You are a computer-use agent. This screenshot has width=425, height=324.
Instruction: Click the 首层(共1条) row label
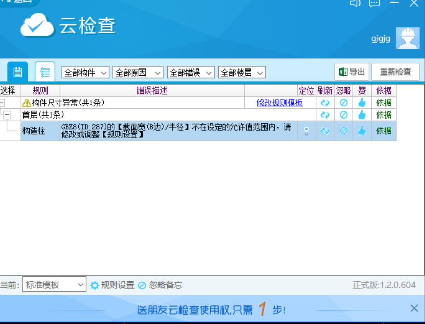[x=43, y=115]
